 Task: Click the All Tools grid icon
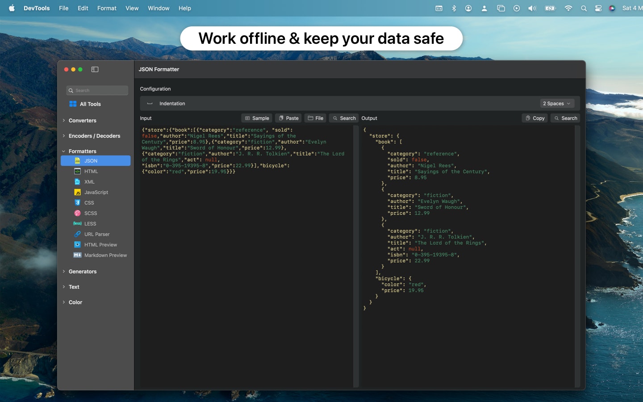[73, 104]
